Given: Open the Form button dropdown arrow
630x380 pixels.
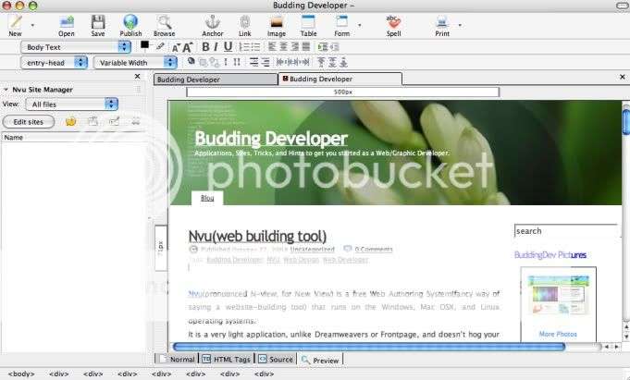Looking at the screenshot, I should click(x=360, y=25).
